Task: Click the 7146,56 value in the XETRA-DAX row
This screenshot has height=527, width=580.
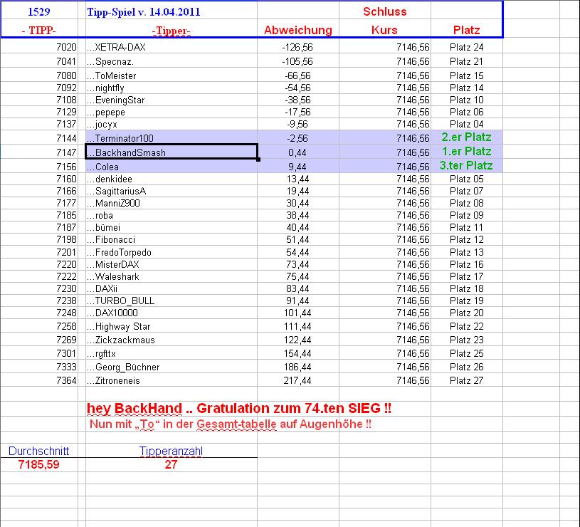Action: click(x=413, y=47)
